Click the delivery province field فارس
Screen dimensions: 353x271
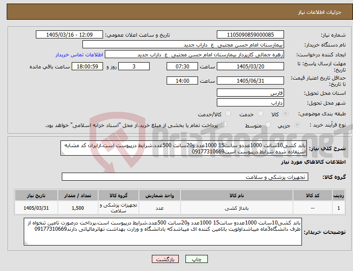pyautogui.click(x=250, y=93)
